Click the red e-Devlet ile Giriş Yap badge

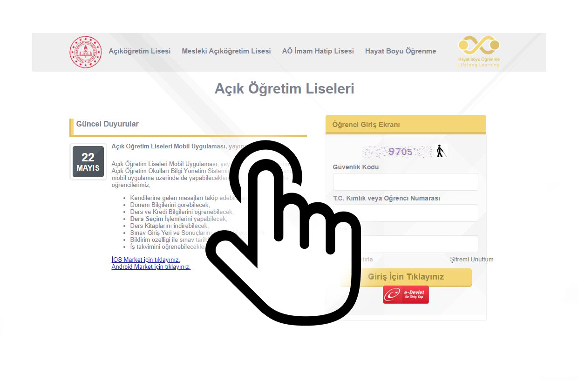(406, 295)
